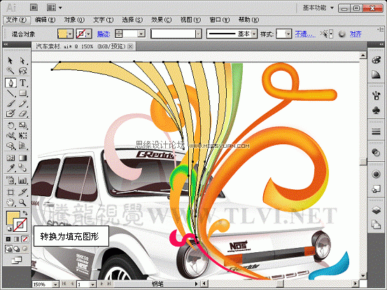This screenshot has width=387, height=290.
Task: Select the Magic Wand tool
Action: tap(10, 71)
